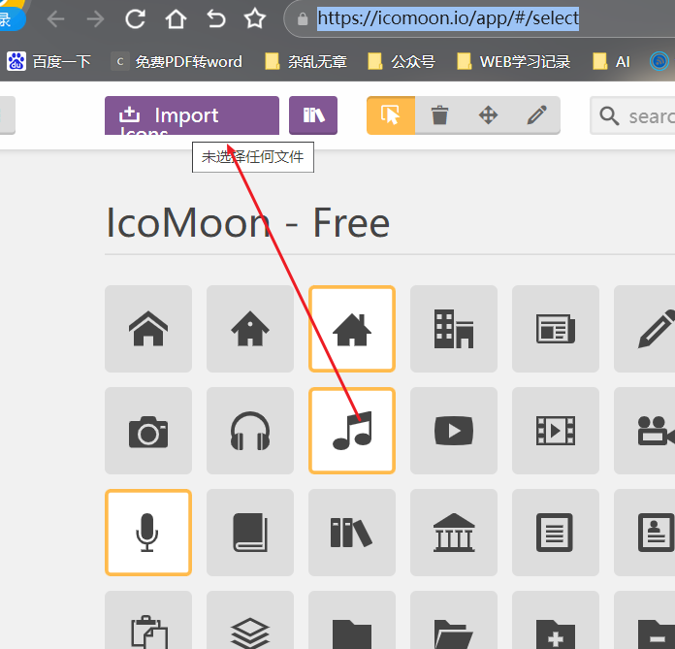Go to browser home page button
Screen dimensions: 675x649
pyautogui.click(x=176, y=18)
